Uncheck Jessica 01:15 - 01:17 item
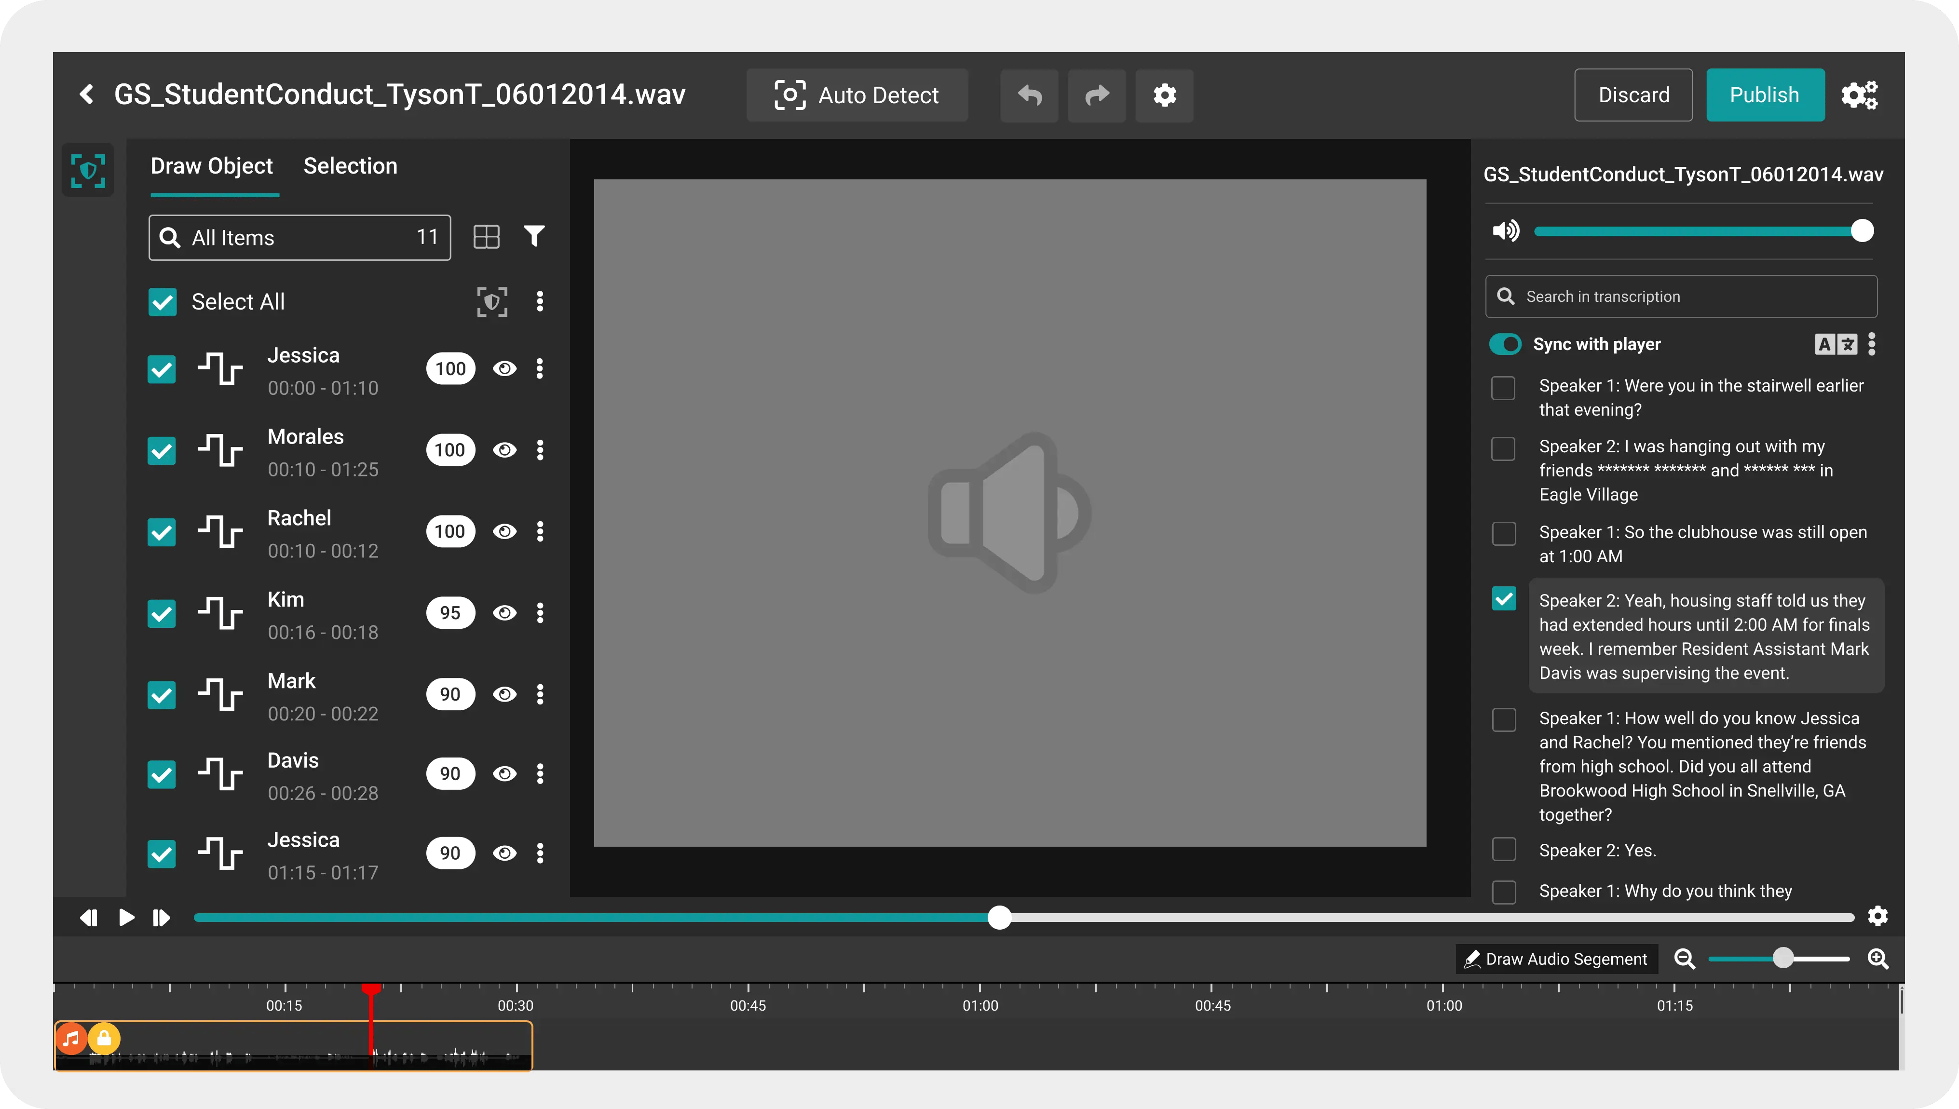Screen dimensions: 1959x1109 (x=162, y=854)
